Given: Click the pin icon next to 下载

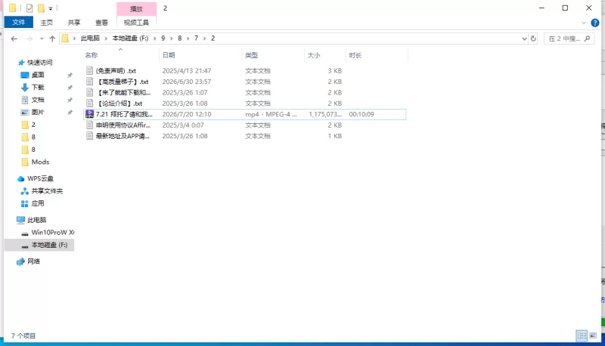Looking at the screenshot, I should pyautogui.click(x=70, y=88).
